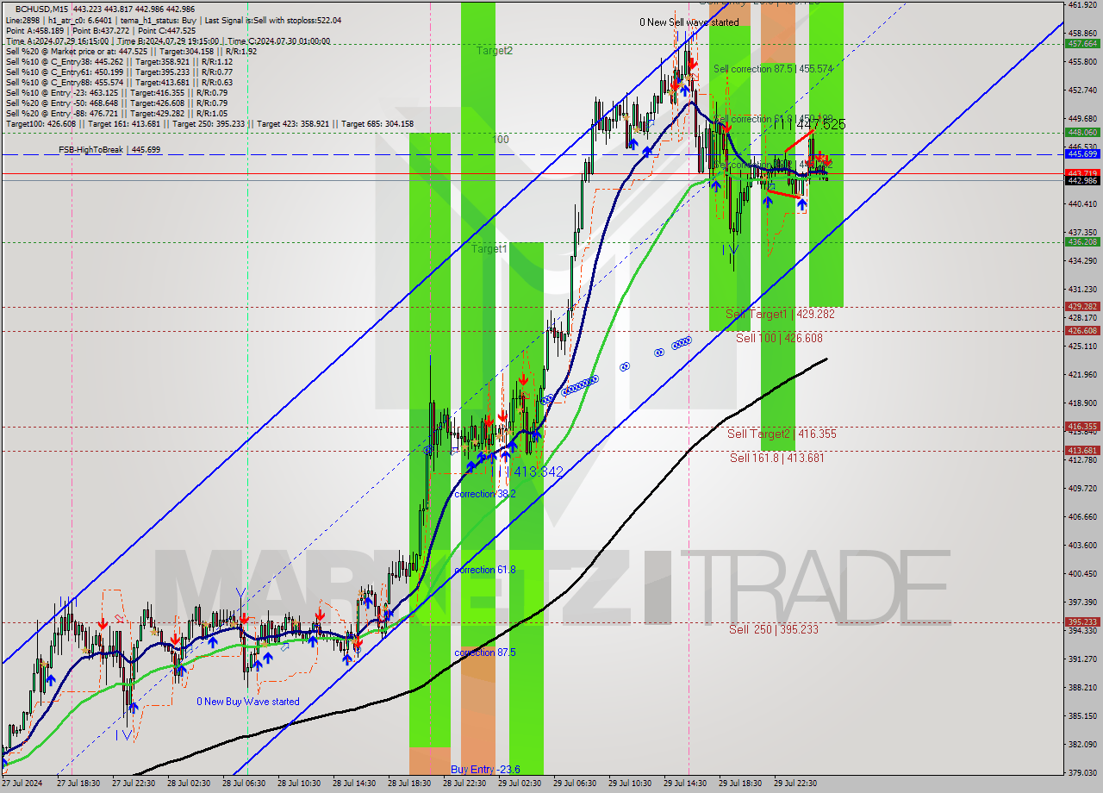The image size is (1103, 793).
Task: Select 'Sell 250 | 395.233' label
Action: click(774, 629)
